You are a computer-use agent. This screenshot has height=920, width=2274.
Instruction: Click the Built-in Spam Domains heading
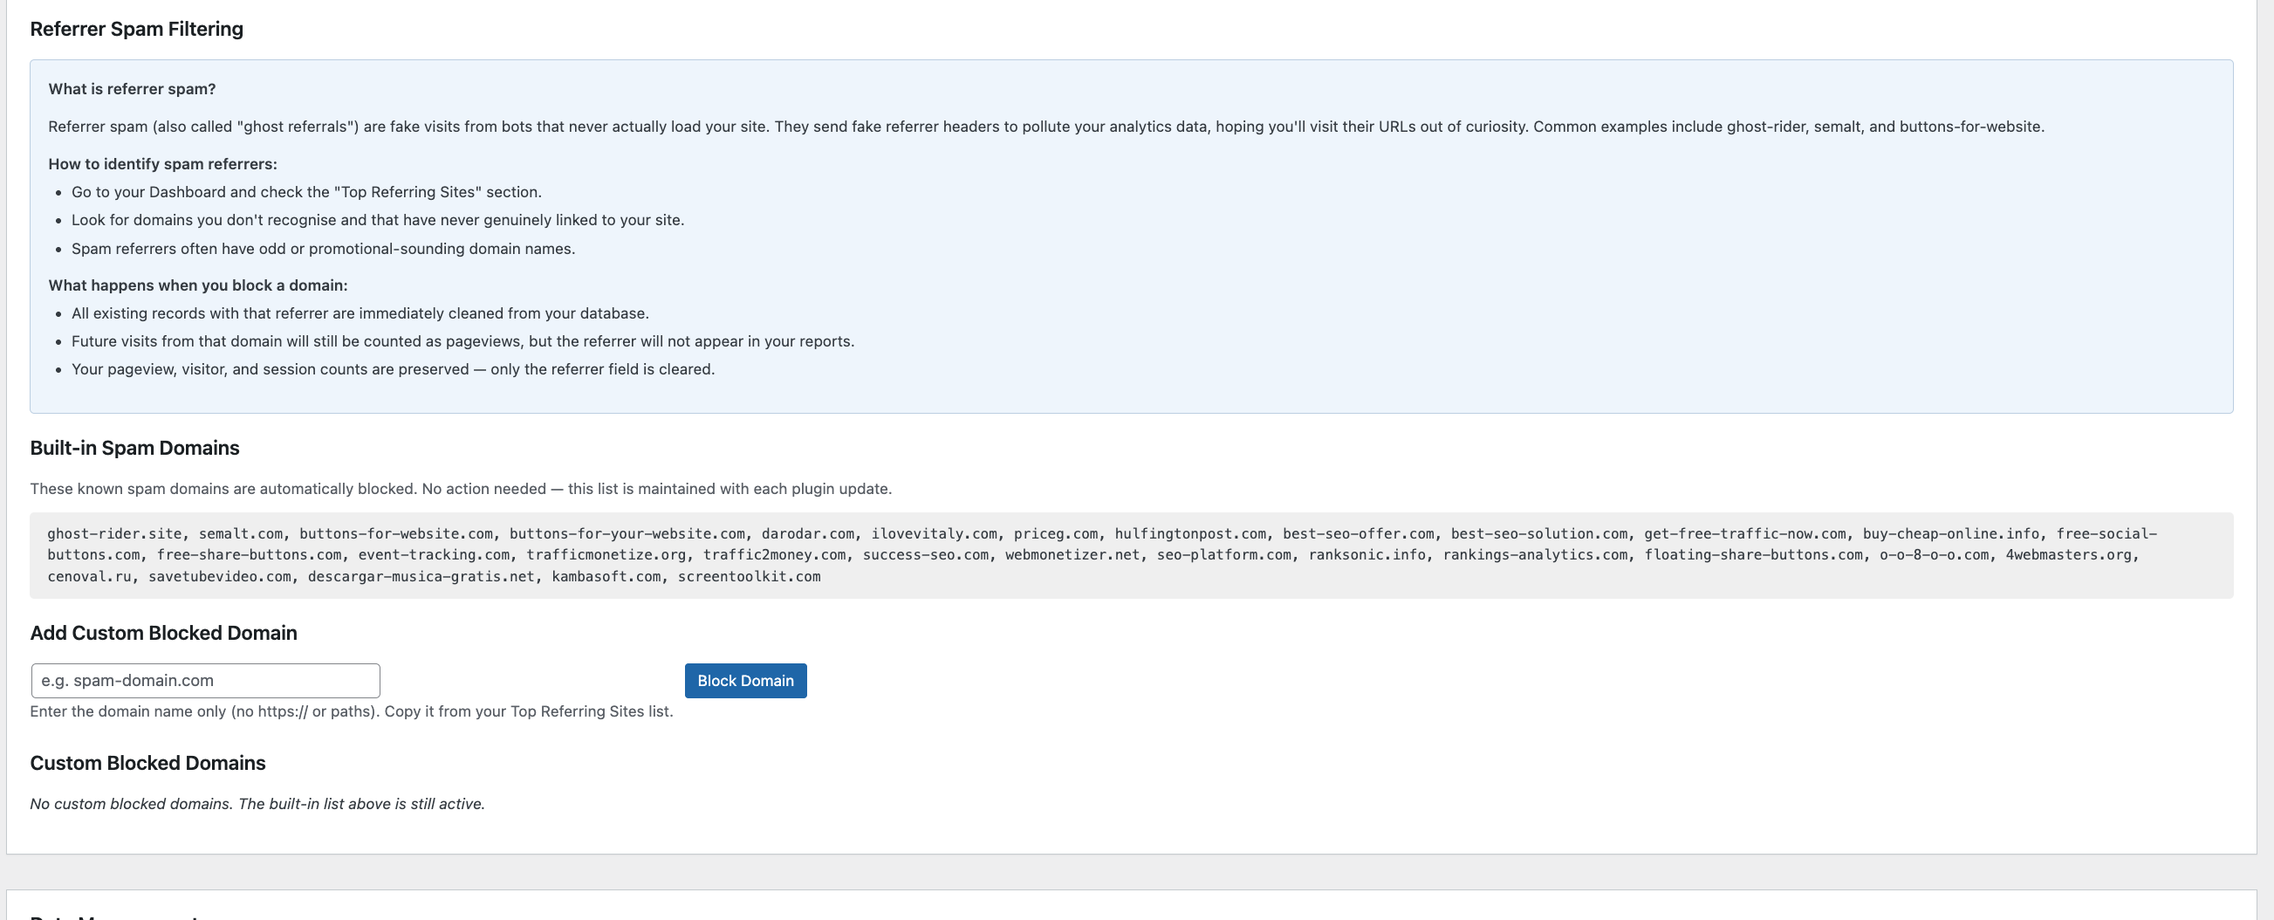pyautogui.click(x=134, y=448)
